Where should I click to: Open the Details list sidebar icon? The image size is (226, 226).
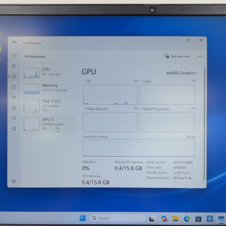point(14,118)
